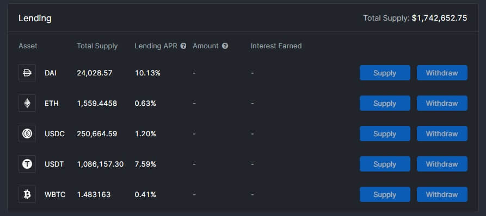Supply USDC to the lending pool

pos(385,134)
